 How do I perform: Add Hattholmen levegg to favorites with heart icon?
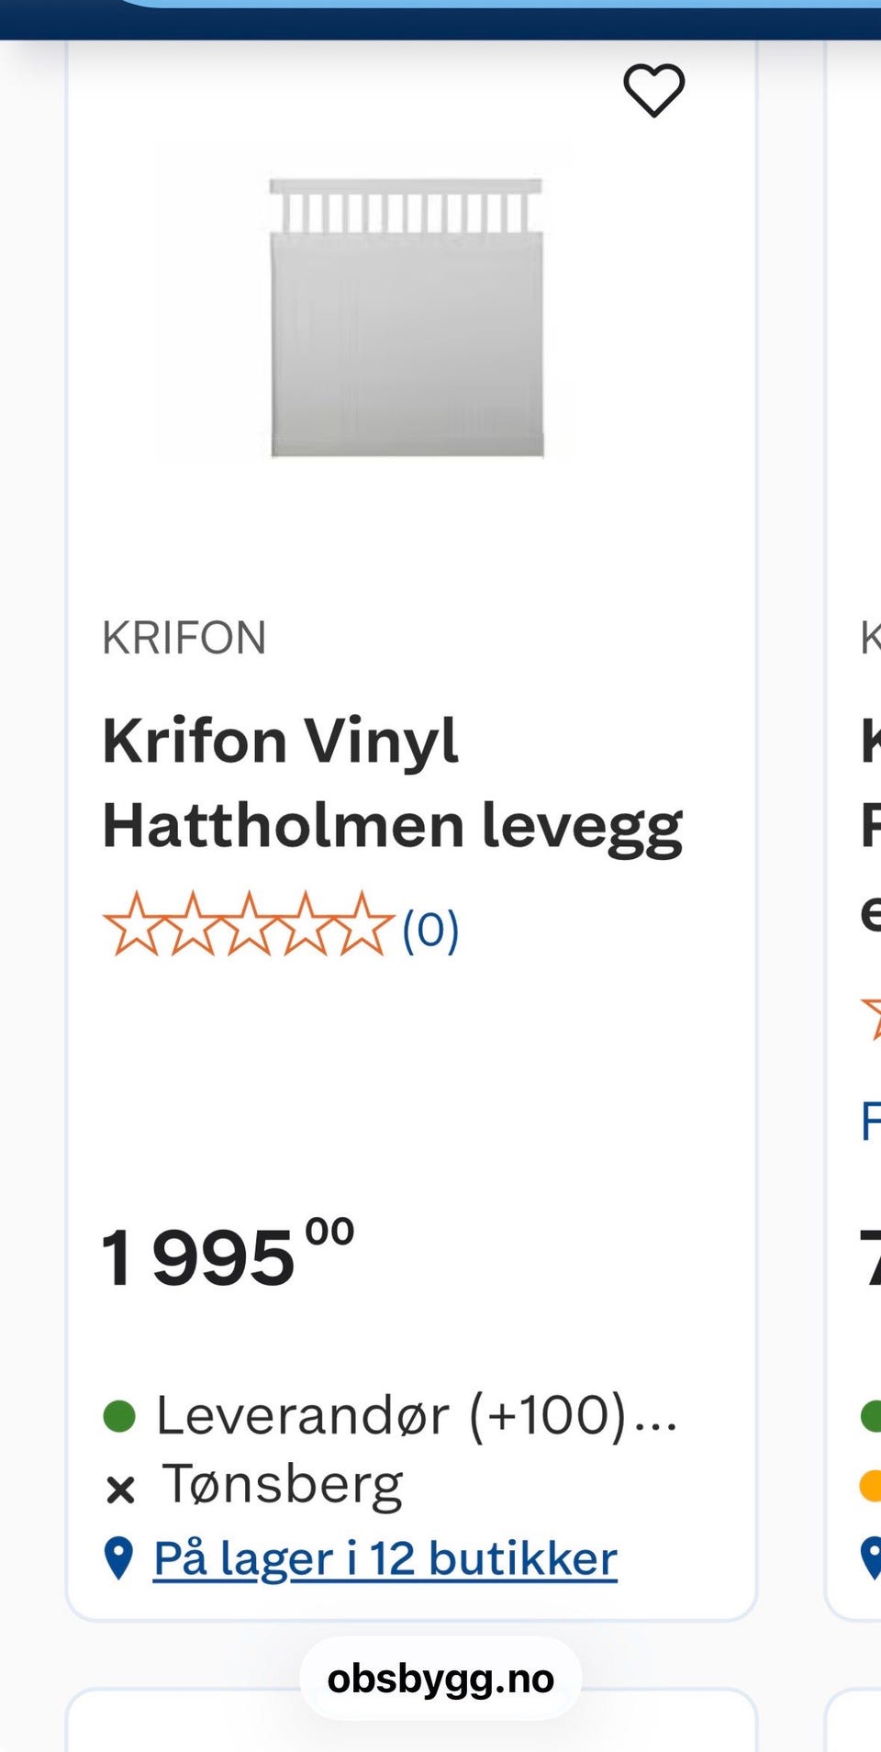654,91
